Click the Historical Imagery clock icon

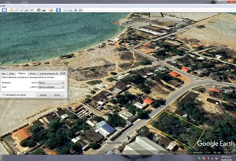click(x=39, y=10)
